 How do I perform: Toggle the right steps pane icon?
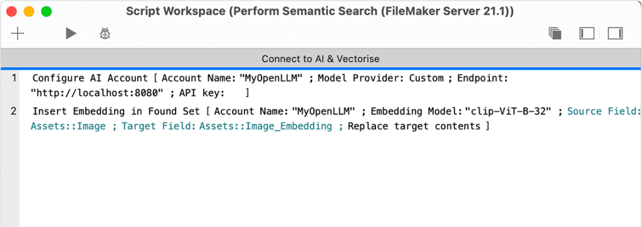[x=615, y=34]
